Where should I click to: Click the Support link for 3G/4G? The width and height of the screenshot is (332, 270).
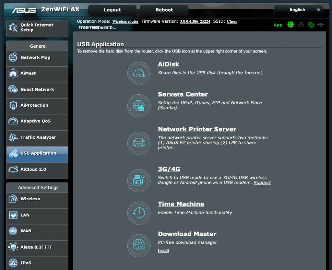tap(262, 182)
